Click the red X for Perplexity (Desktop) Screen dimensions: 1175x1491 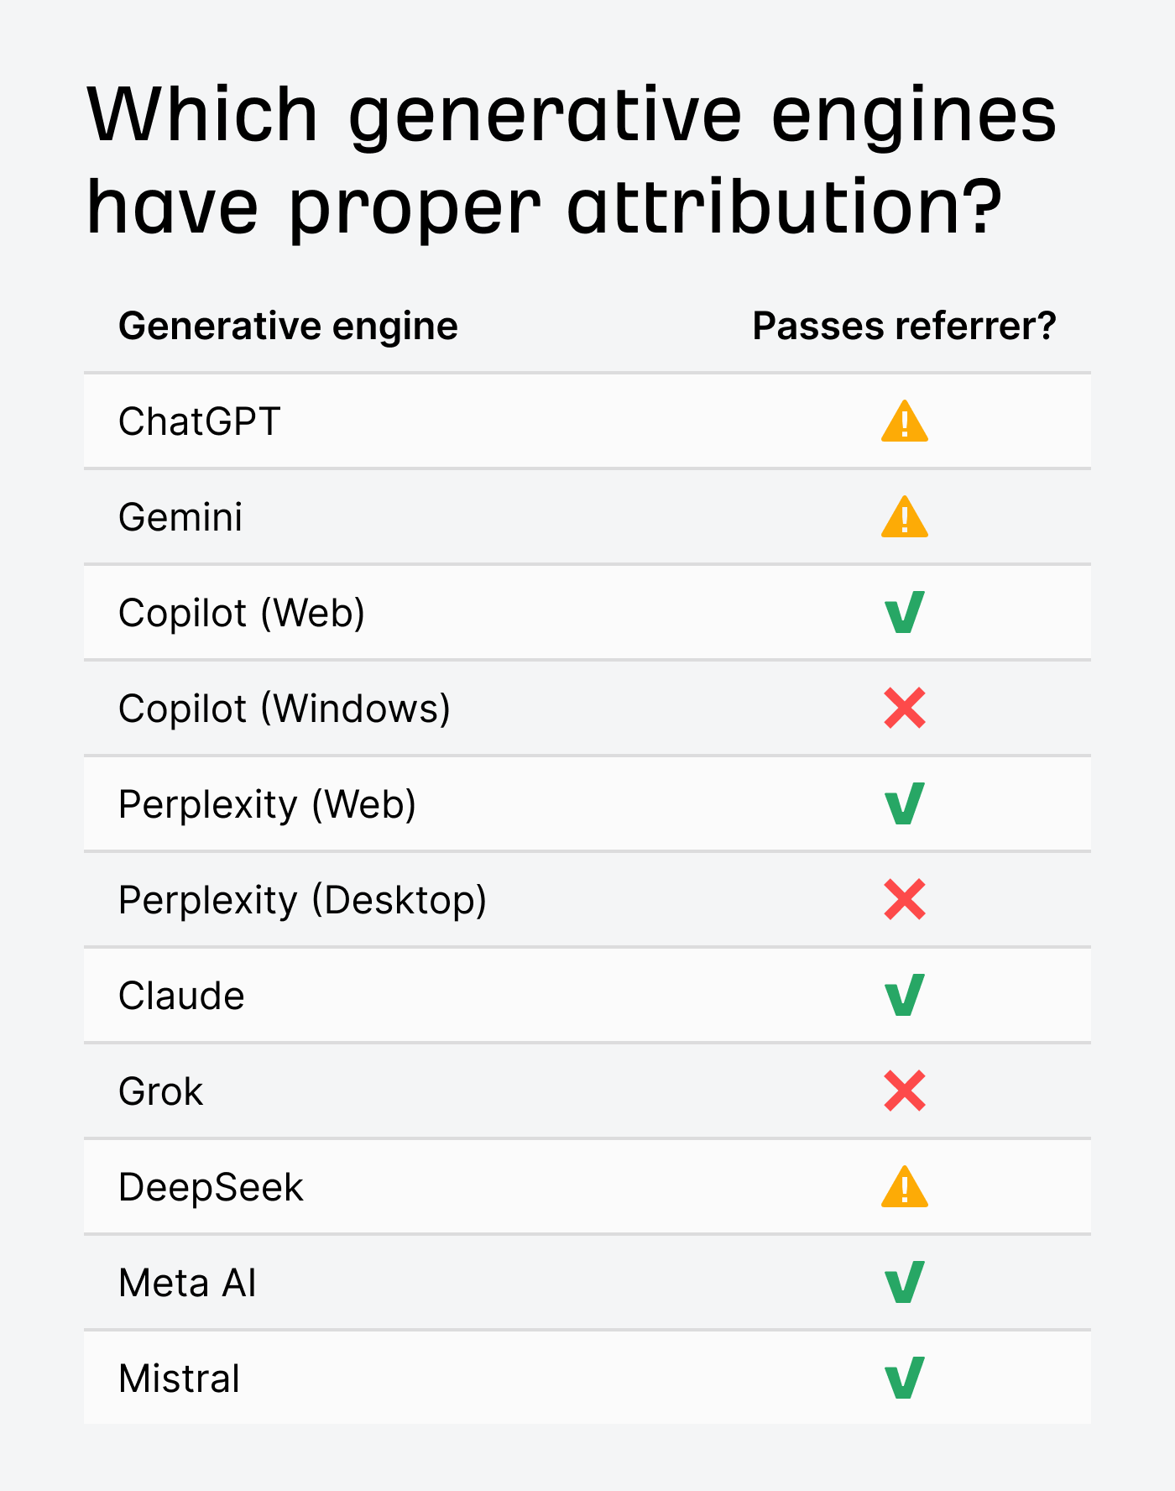(904, 900)
